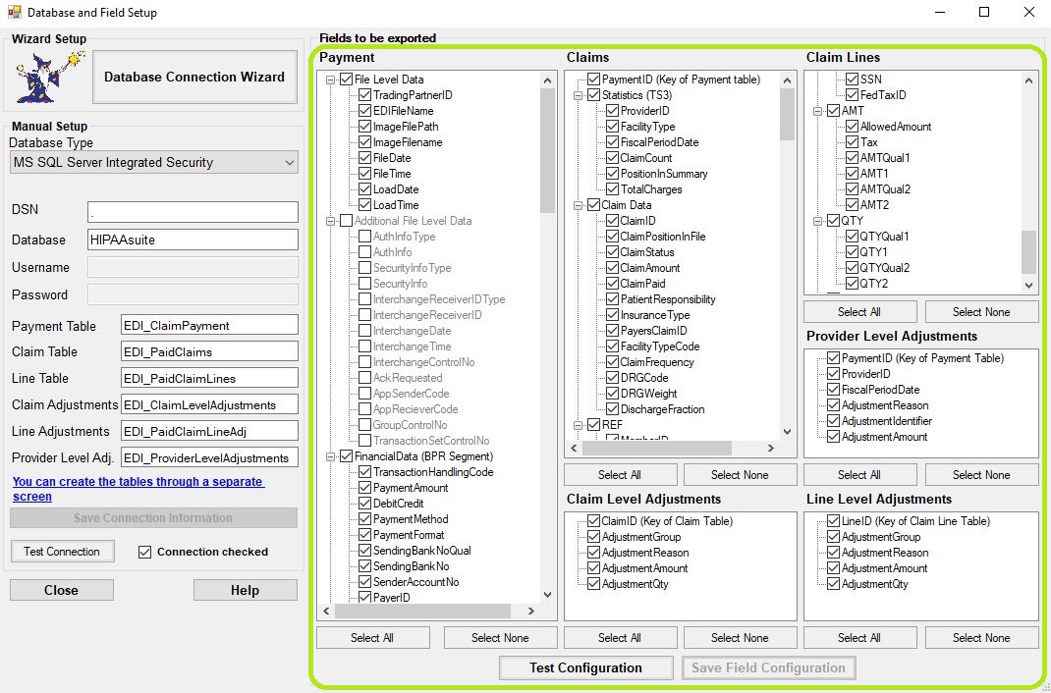The image size is (1051, 693).
Task: Click the Test Configuration button
Action: [x=585, y=667]
